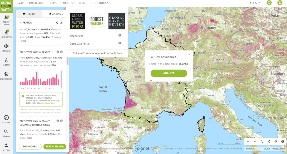Click the analysis panel vertical scrollbar
The image size is (287, 154).
(68, 61)
